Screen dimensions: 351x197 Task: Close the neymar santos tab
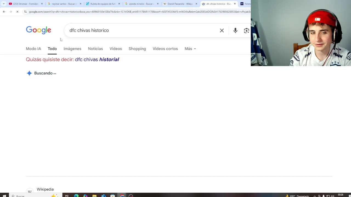click(81, 4)
